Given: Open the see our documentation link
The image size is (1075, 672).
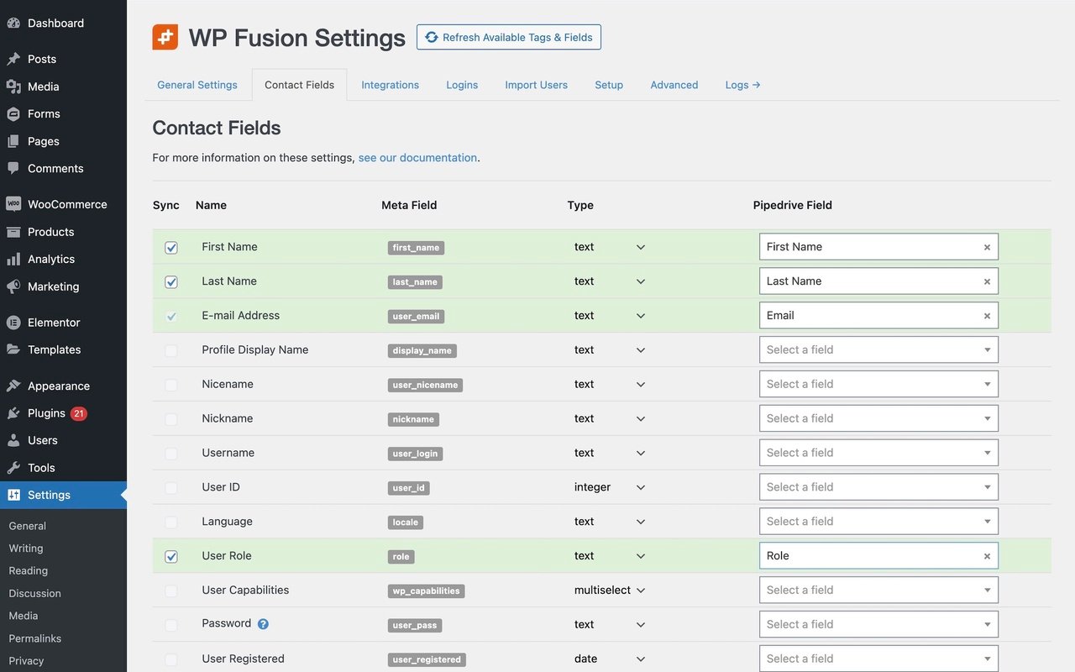Looking at the screenshot, I should click(x=417, y=157).
